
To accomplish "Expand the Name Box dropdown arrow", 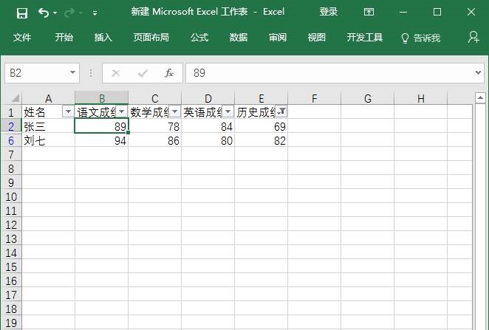I will pos(72,72).
